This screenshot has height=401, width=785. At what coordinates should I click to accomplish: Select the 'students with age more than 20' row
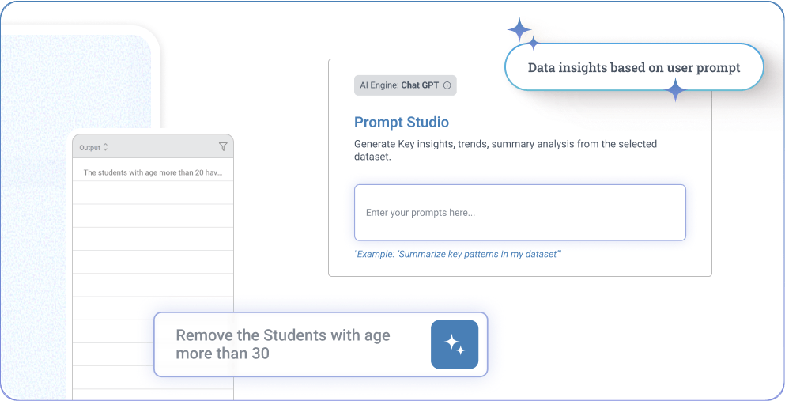pos(153,172)
